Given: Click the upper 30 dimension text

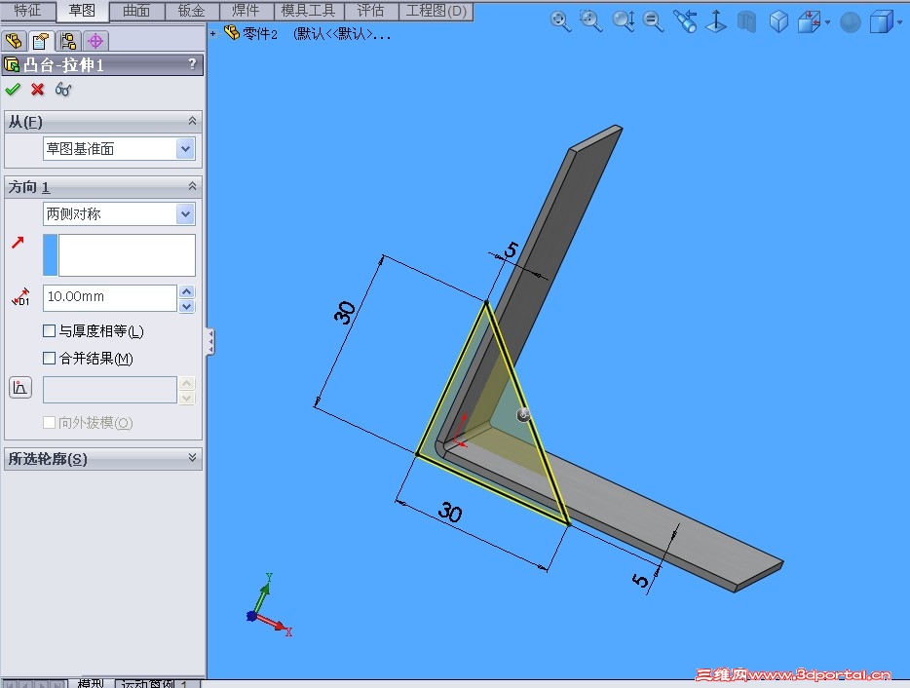Looking at the screenshot, I should pyautogui.click(x=345, y=313).
